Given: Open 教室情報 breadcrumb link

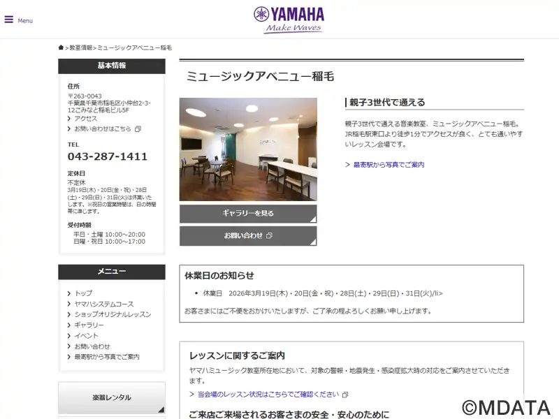Looking at the screenshot, I should click(81, 47).
